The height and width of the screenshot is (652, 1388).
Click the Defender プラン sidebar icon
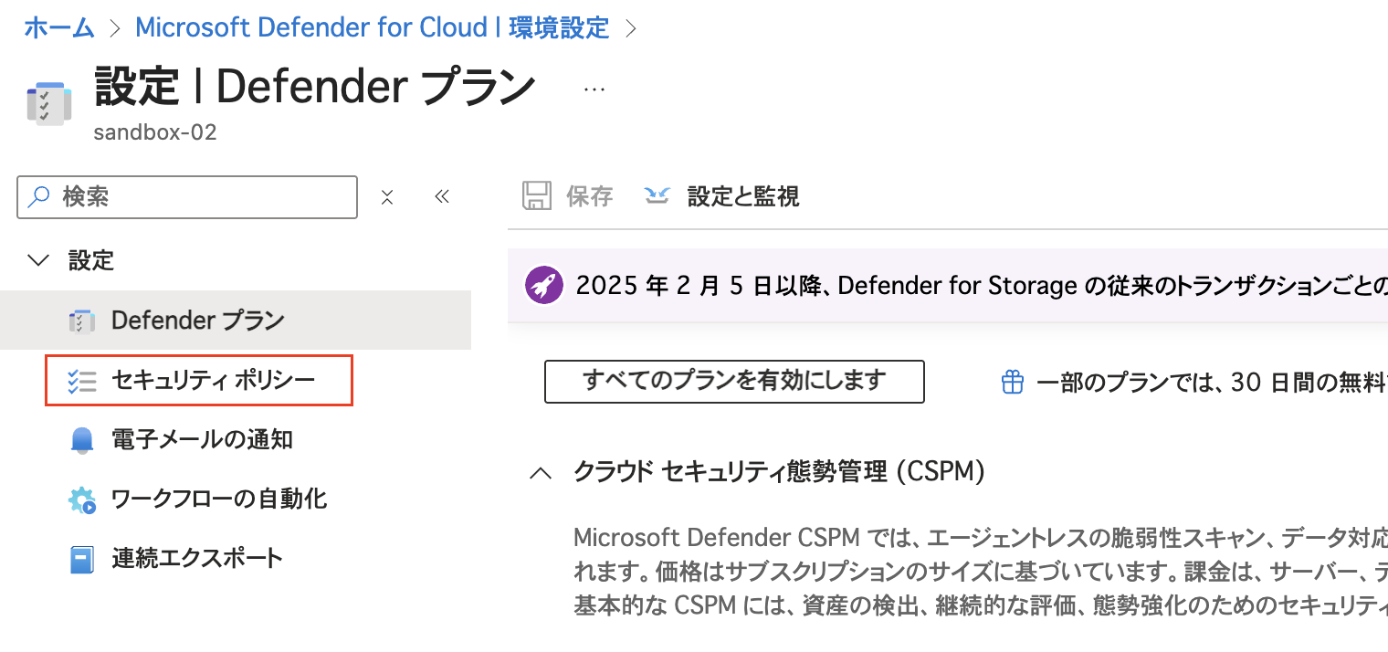point(82,321)
